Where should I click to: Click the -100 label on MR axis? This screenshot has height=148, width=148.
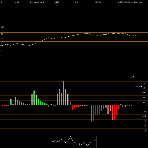point(145,131)
